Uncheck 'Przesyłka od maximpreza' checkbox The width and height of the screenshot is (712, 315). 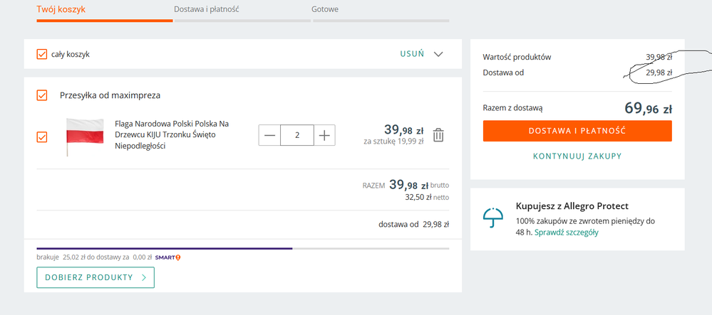point(42,95)
